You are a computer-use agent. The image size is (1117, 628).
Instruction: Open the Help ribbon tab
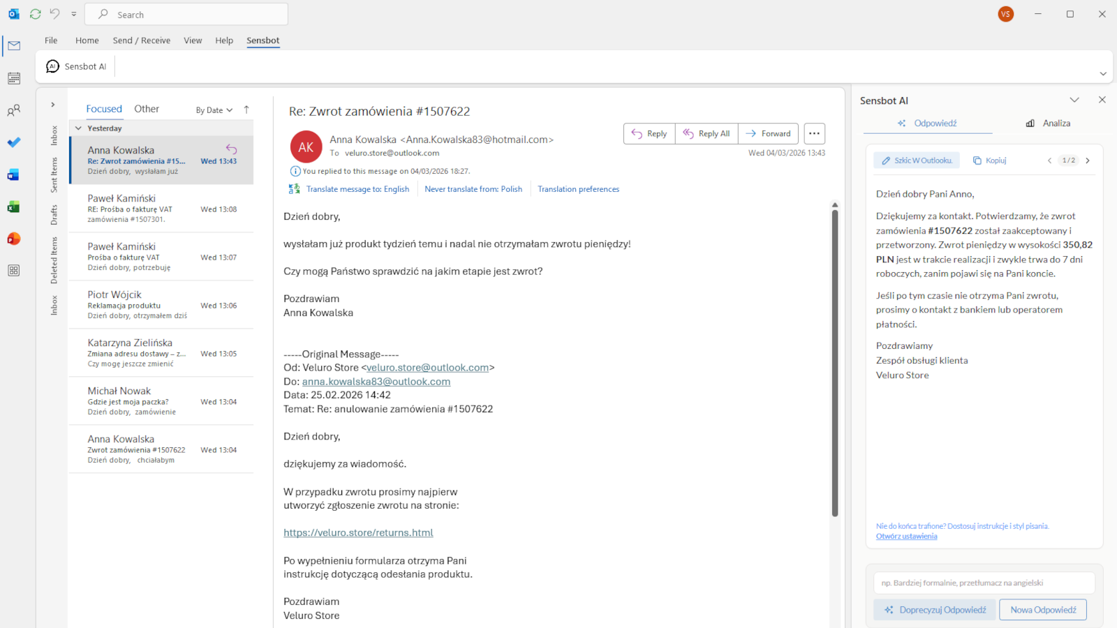[x=224, y=40]
